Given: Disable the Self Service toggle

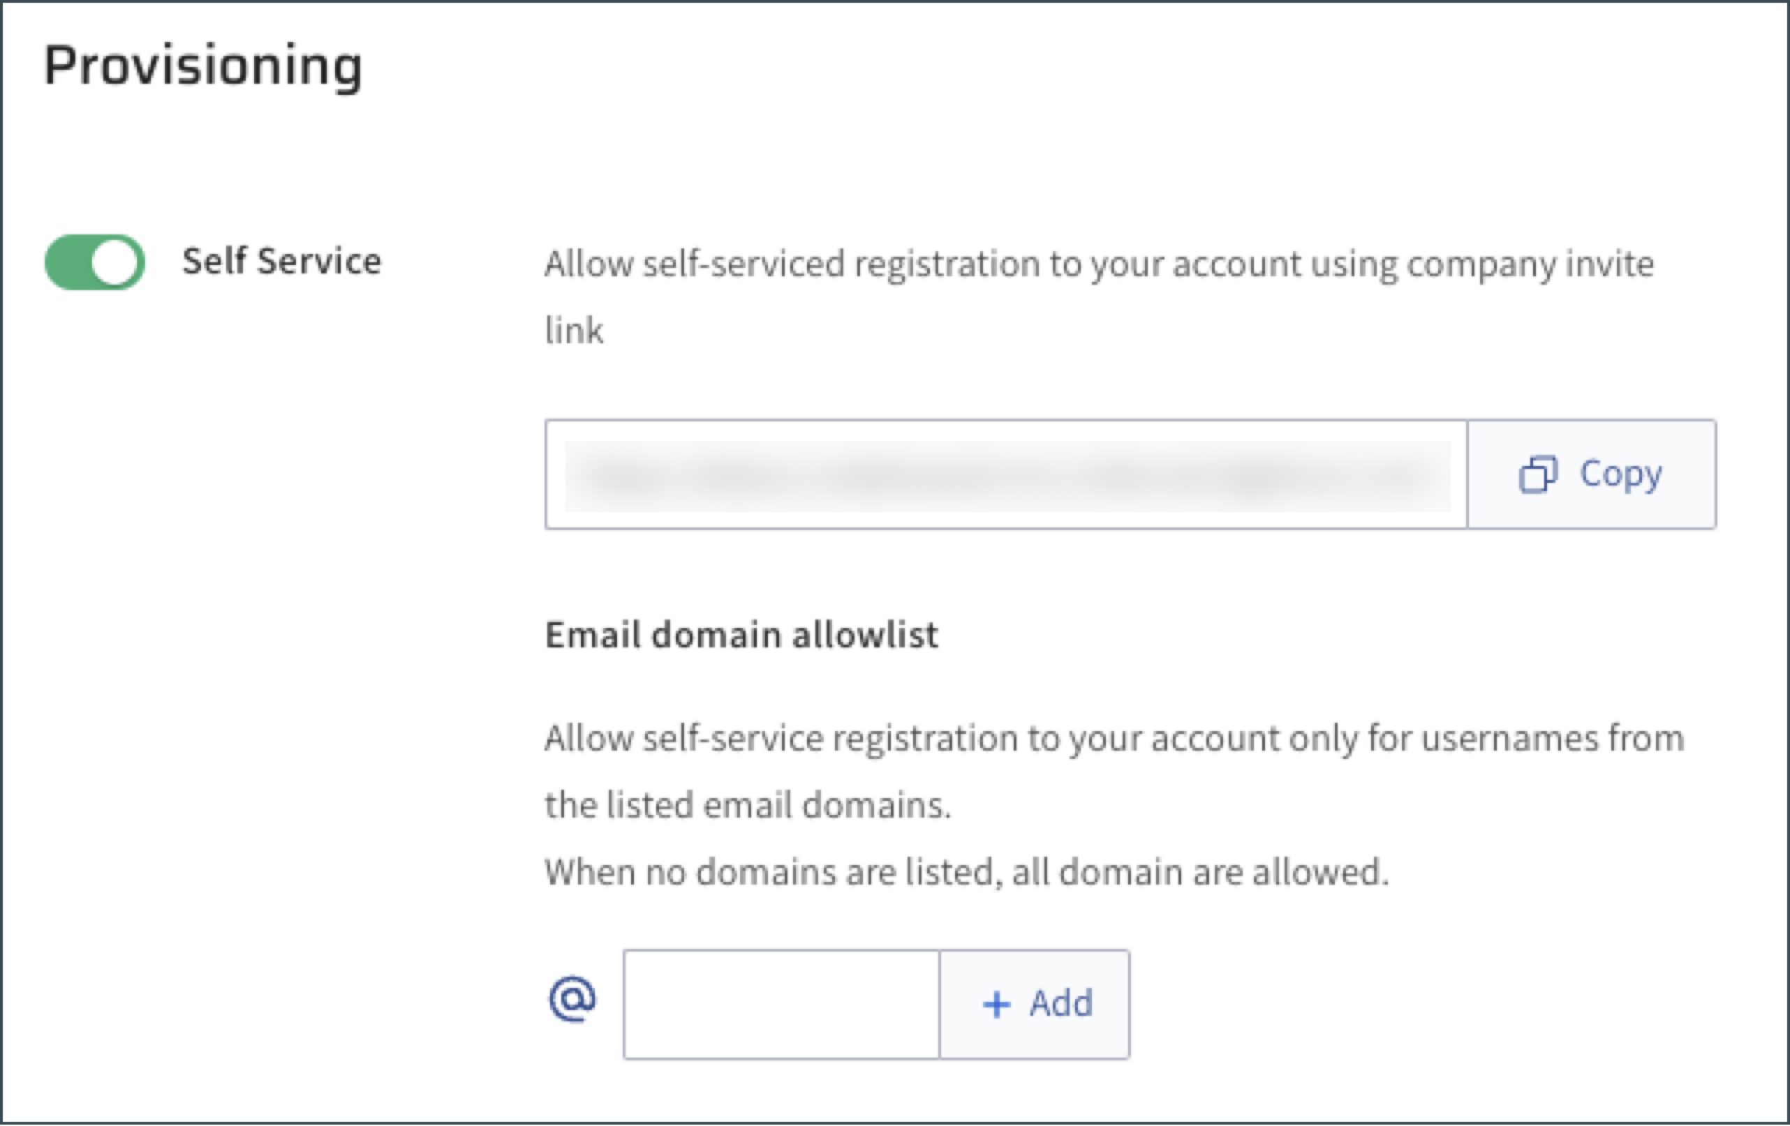Looking at the screenshot, I should pos(94,262).
